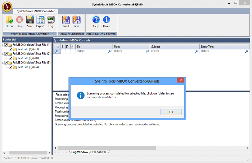This screenshot has height=163, width=252.
Task: Toggle checkbox for Test File (1)(623)
Action: 10,49
